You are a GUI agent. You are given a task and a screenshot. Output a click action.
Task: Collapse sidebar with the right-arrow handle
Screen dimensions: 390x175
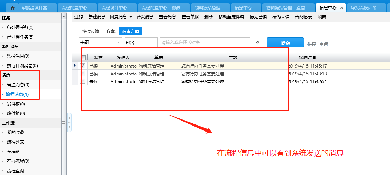tap(69, 118)
